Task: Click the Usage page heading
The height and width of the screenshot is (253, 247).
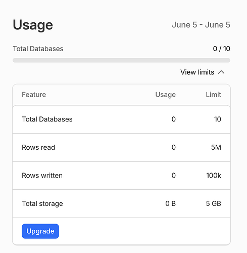Action: point(33,25)
